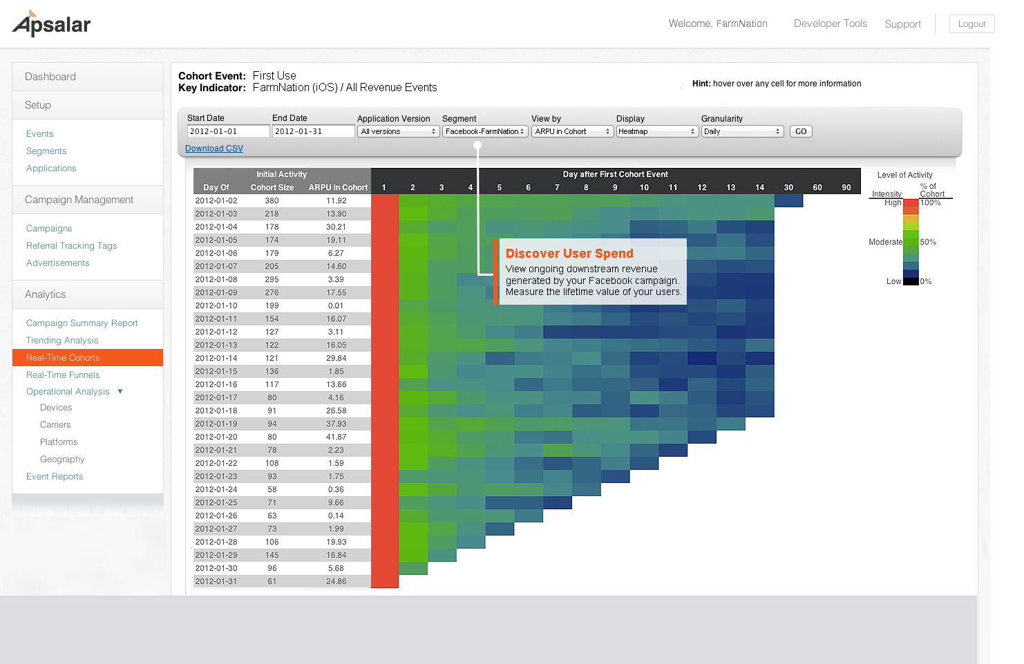Go to Applications in the sidebar
Image resolution: width=1024 pixels, height=664 pixels.
click(x=51, y=169)
